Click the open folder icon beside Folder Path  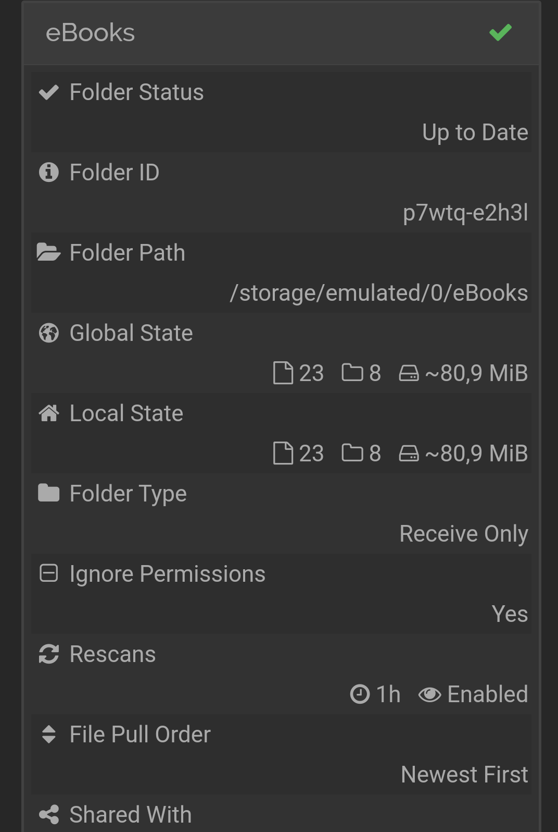pos(49,252)
